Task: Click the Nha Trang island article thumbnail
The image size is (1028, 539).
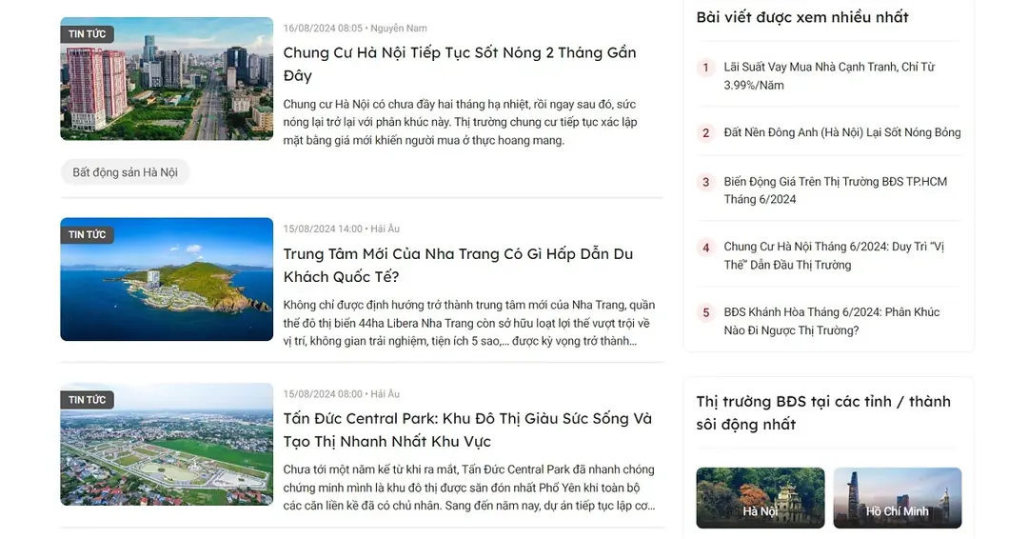Action: pos(167,279)
